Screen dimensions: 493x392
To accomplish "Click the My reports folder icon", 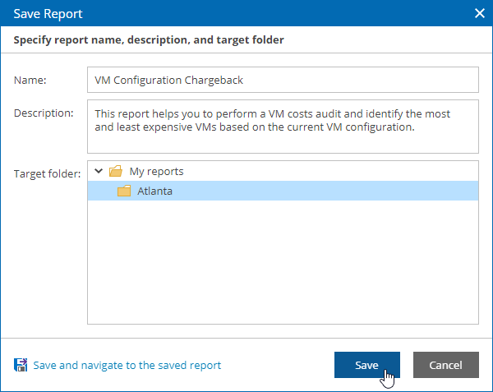I will tap(116, 171).
